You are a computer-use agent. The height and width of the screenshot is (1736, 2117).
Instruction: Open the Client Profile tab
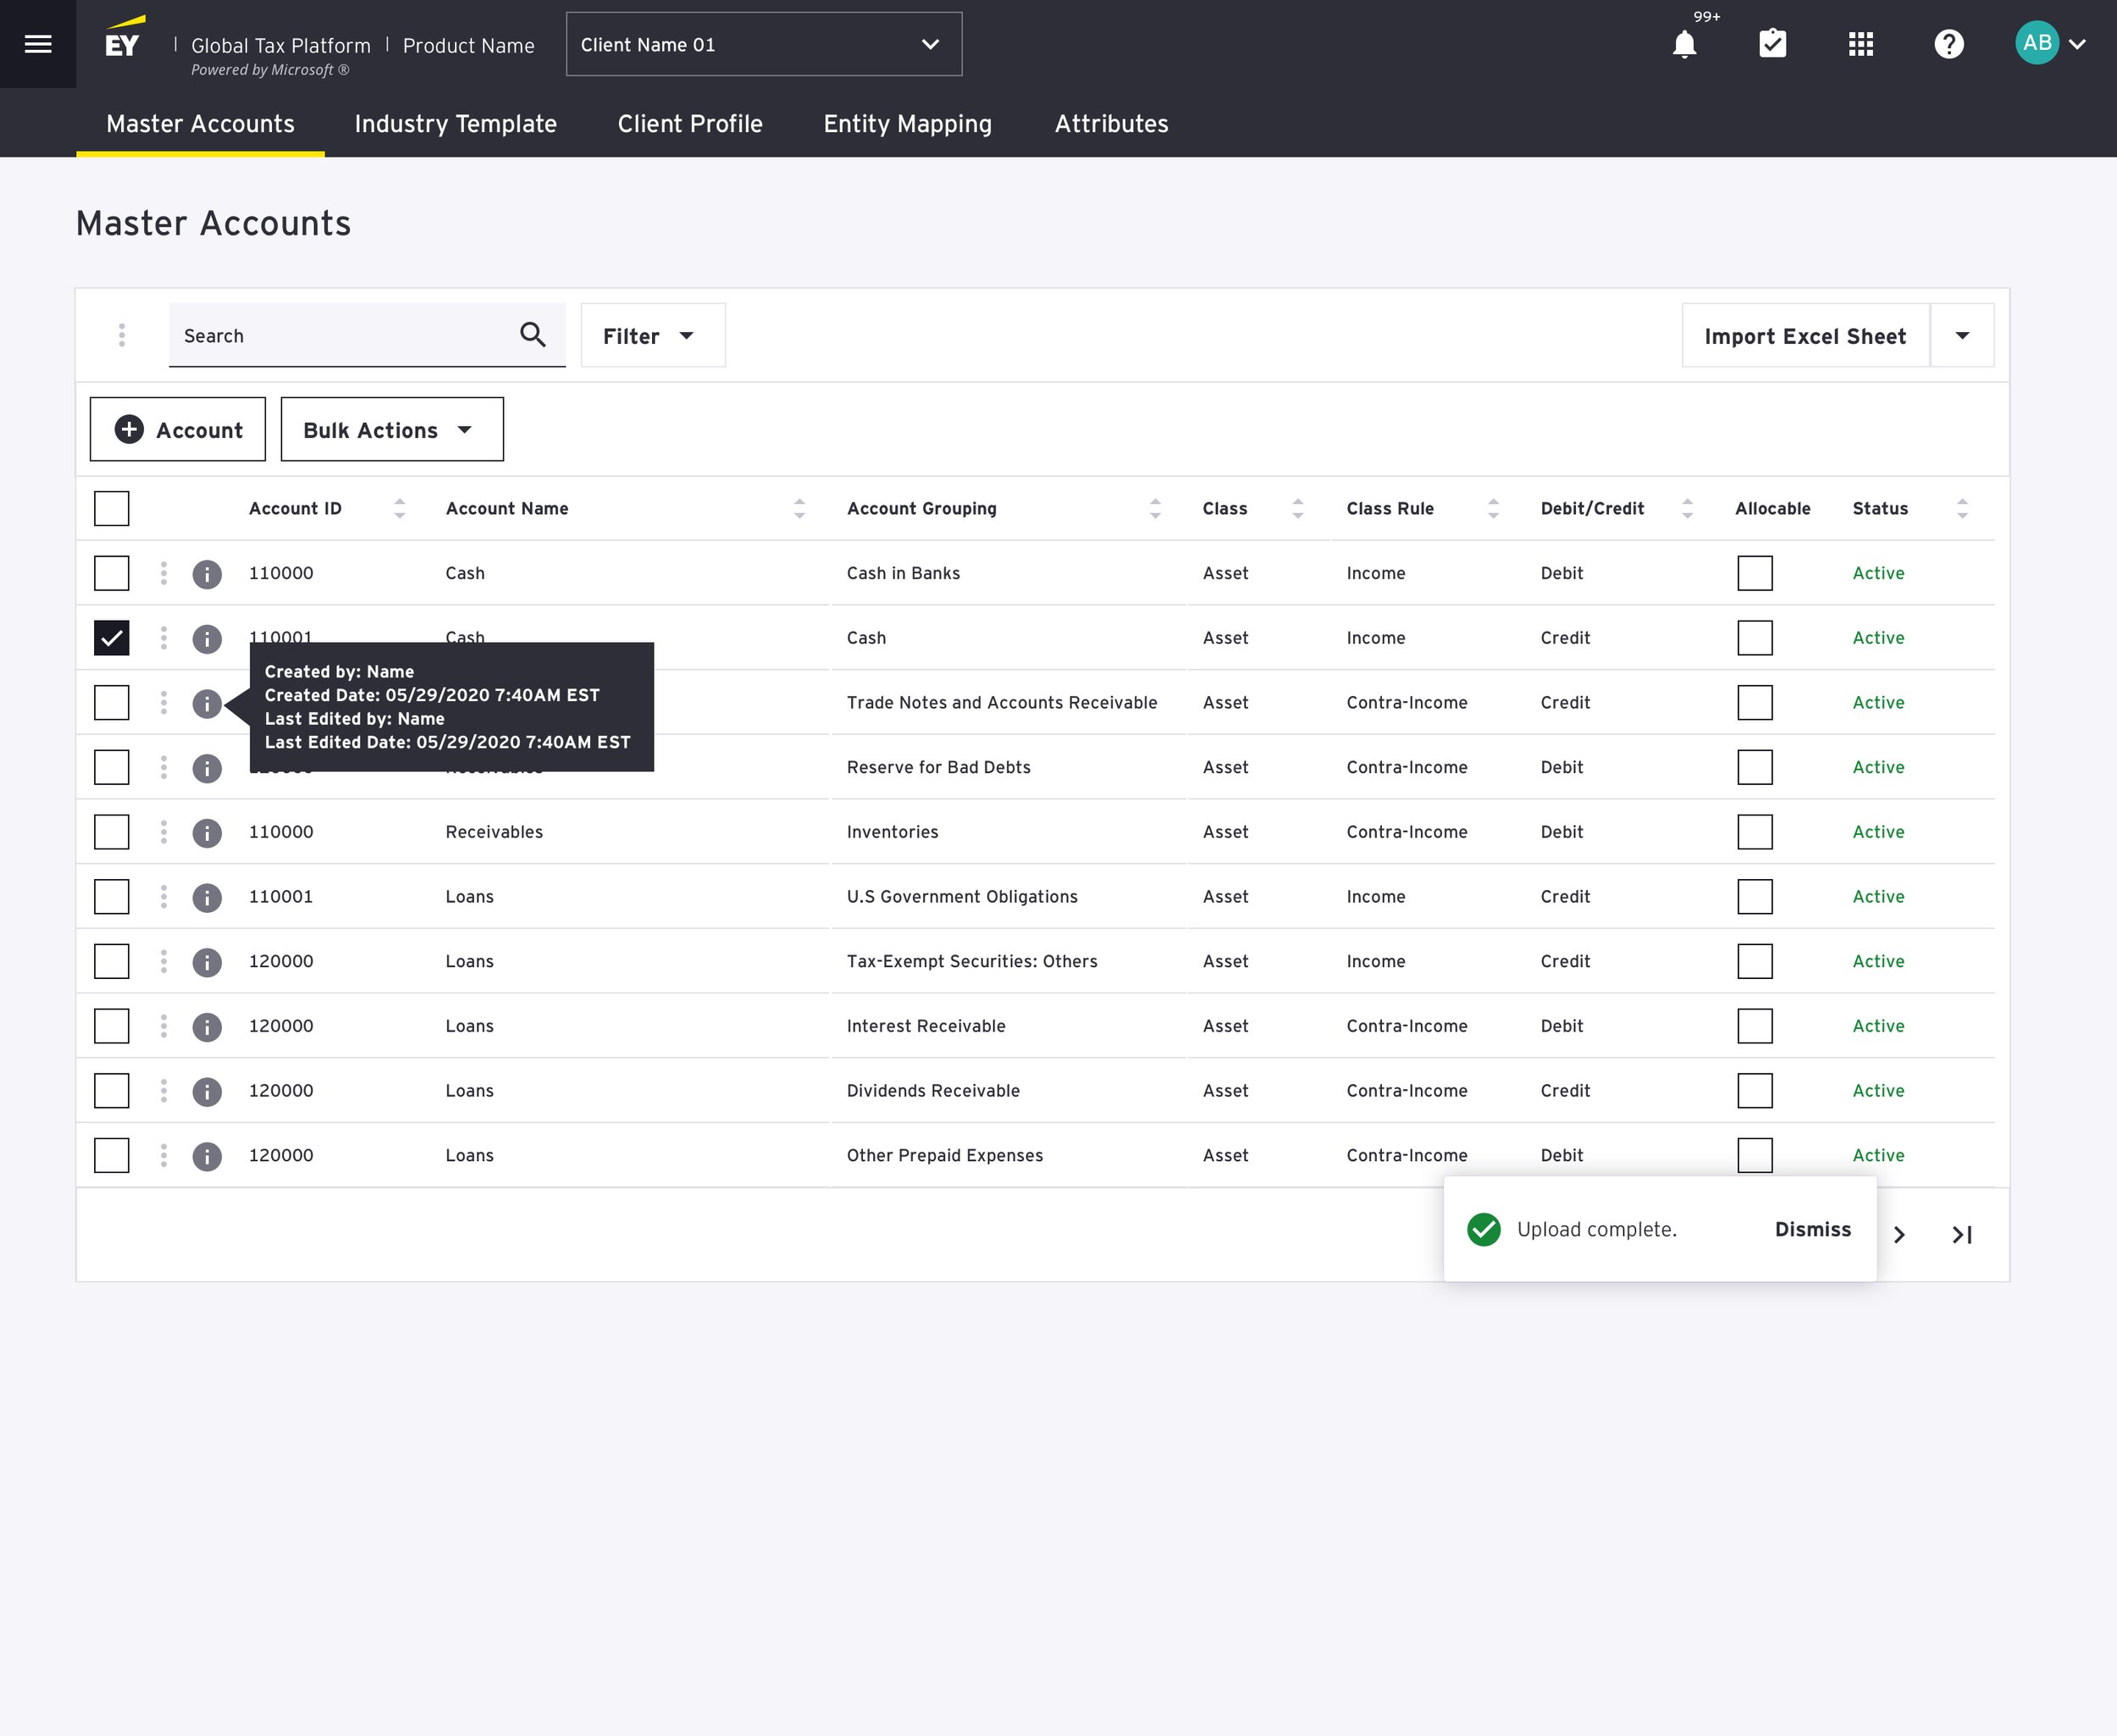pyautogui.click(x=690, y=124)
